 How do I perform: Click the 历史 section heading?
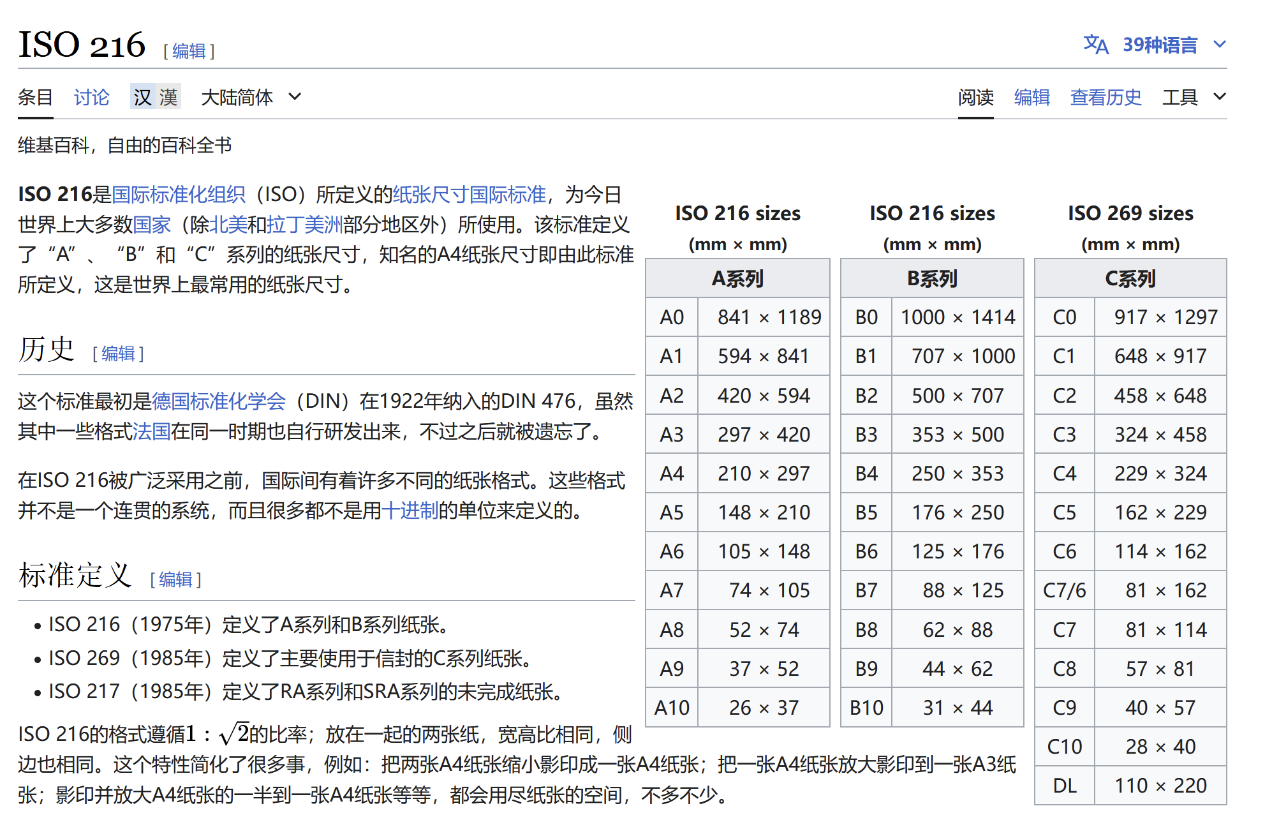[x=47, y=349]
